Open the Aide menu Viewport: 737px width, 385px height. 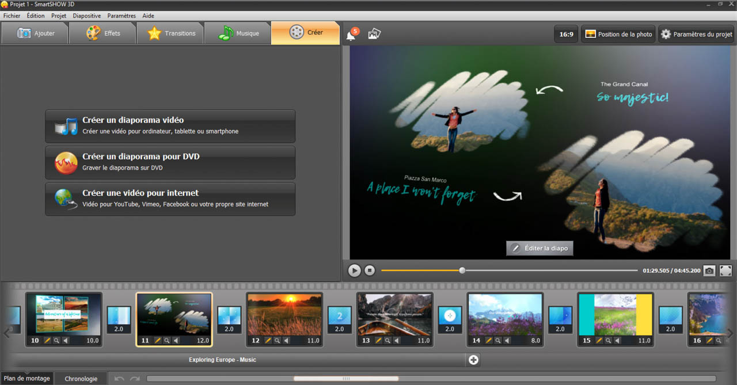148,16
